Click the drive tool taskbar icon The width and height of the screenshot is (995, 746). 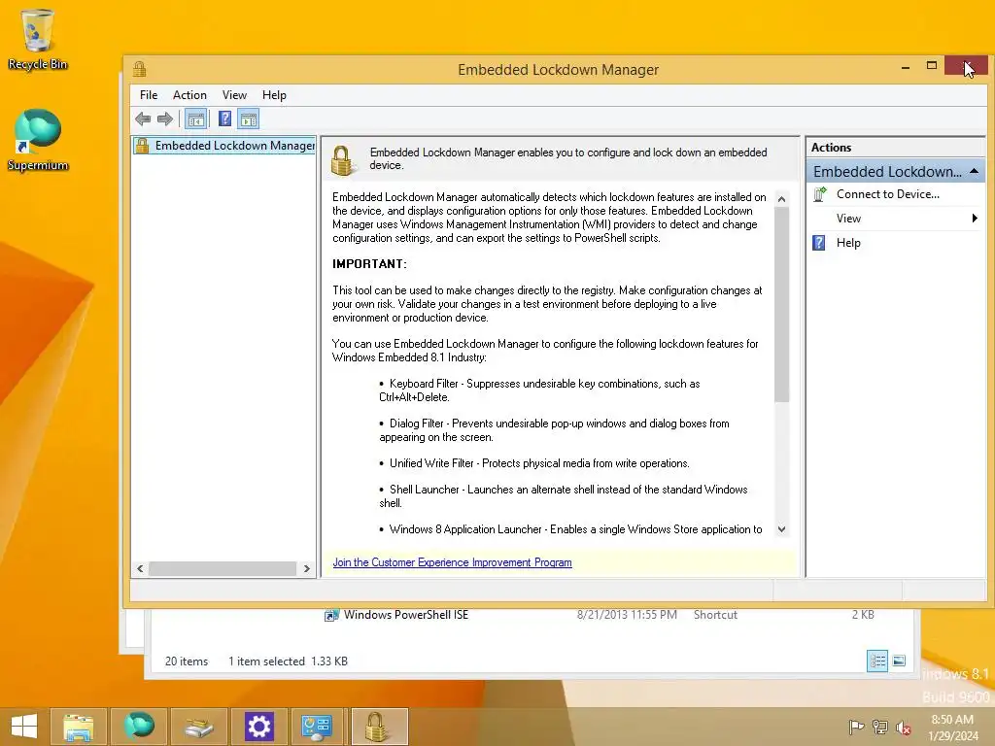pyautogui.click(x=199, y=727)
